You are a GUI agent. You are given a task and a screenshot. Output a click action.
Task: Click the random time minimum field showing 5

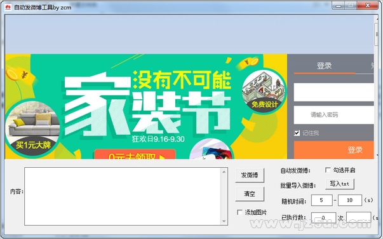coord(321,200)
